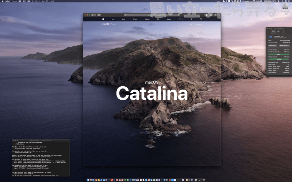
Task: Open the サポート link on Apple site
Action: [181, 19]
